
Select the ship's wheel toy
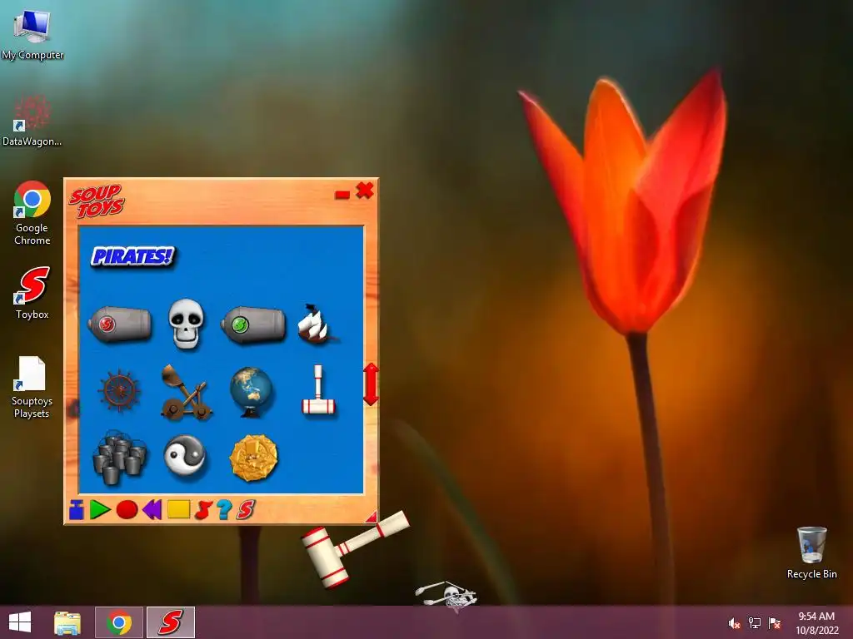click(119, 390)
